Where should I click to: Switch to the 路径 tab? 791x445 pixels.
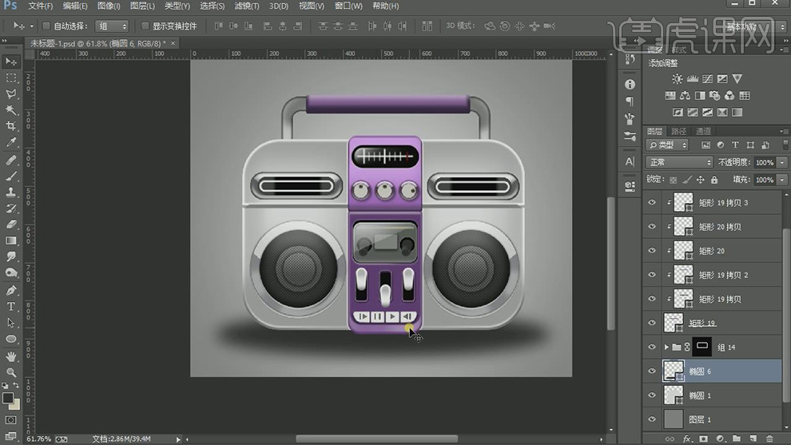click(x=678, y=131)
